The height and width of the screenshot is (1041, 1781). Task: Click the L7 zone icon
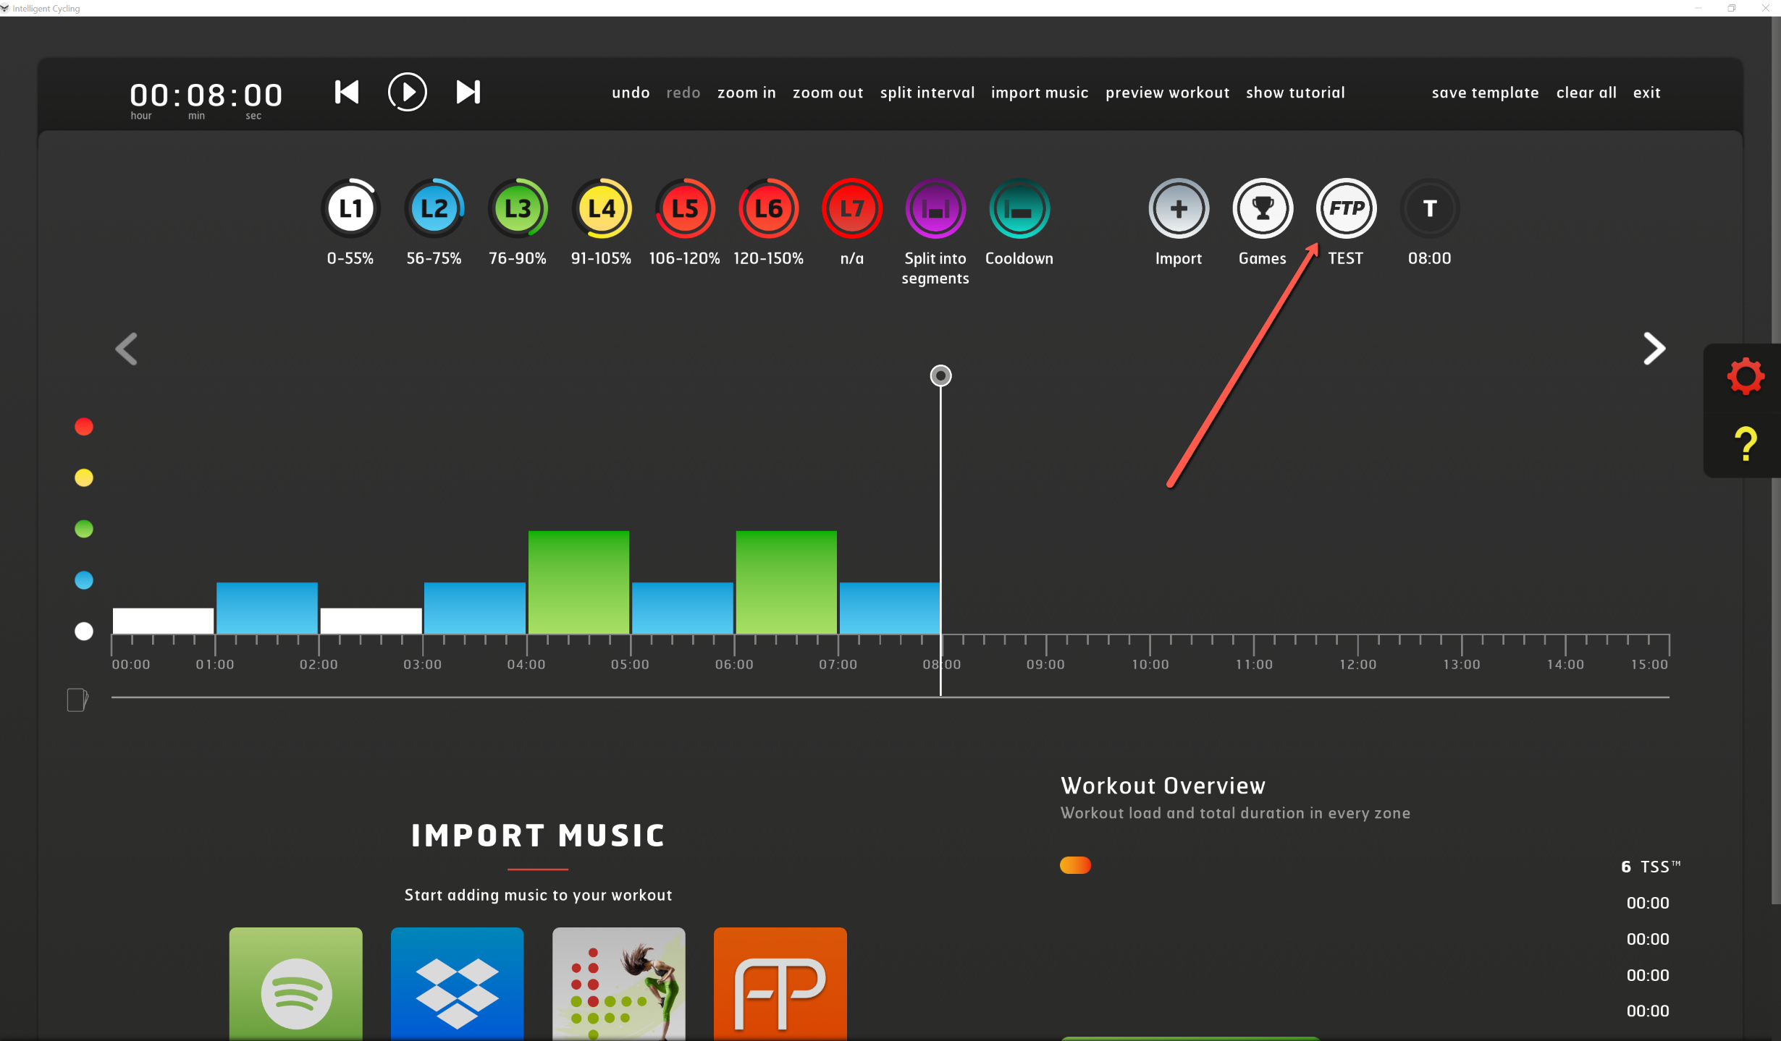(851, 209)
